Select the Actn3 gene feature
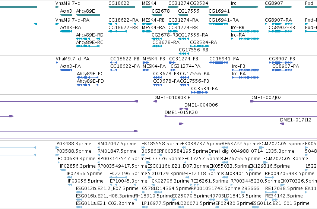This screenshot has height=209, width=317. coord(66,15)
